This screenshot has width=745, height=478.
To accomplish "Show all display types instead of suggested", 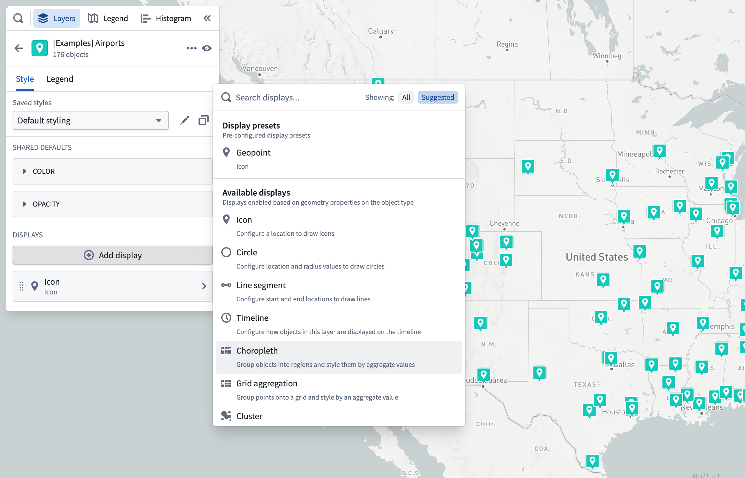I will coord(406,97).
